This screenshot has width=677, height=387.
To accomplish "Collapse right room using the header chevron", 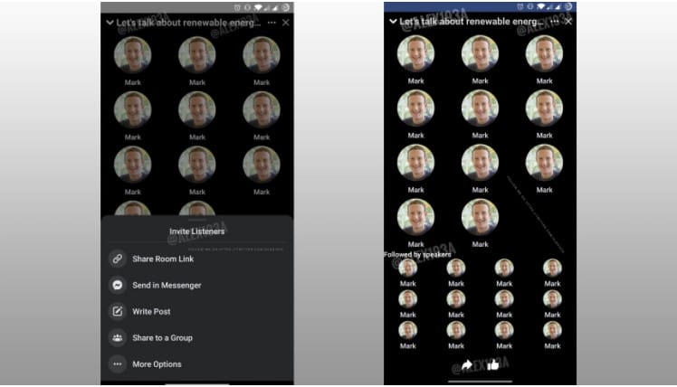I will click(393, 21).
